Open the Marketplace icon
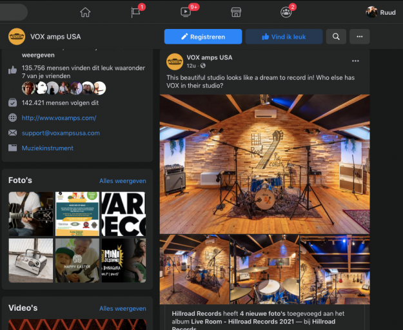Image resolution: width=403 pixels, height=330 pixels. (x=236, y=12)
